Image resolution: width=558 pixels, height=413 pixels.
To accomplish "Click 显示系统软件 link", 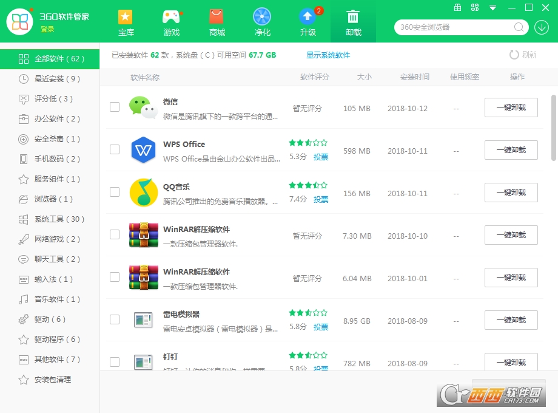I will [328, 55].
